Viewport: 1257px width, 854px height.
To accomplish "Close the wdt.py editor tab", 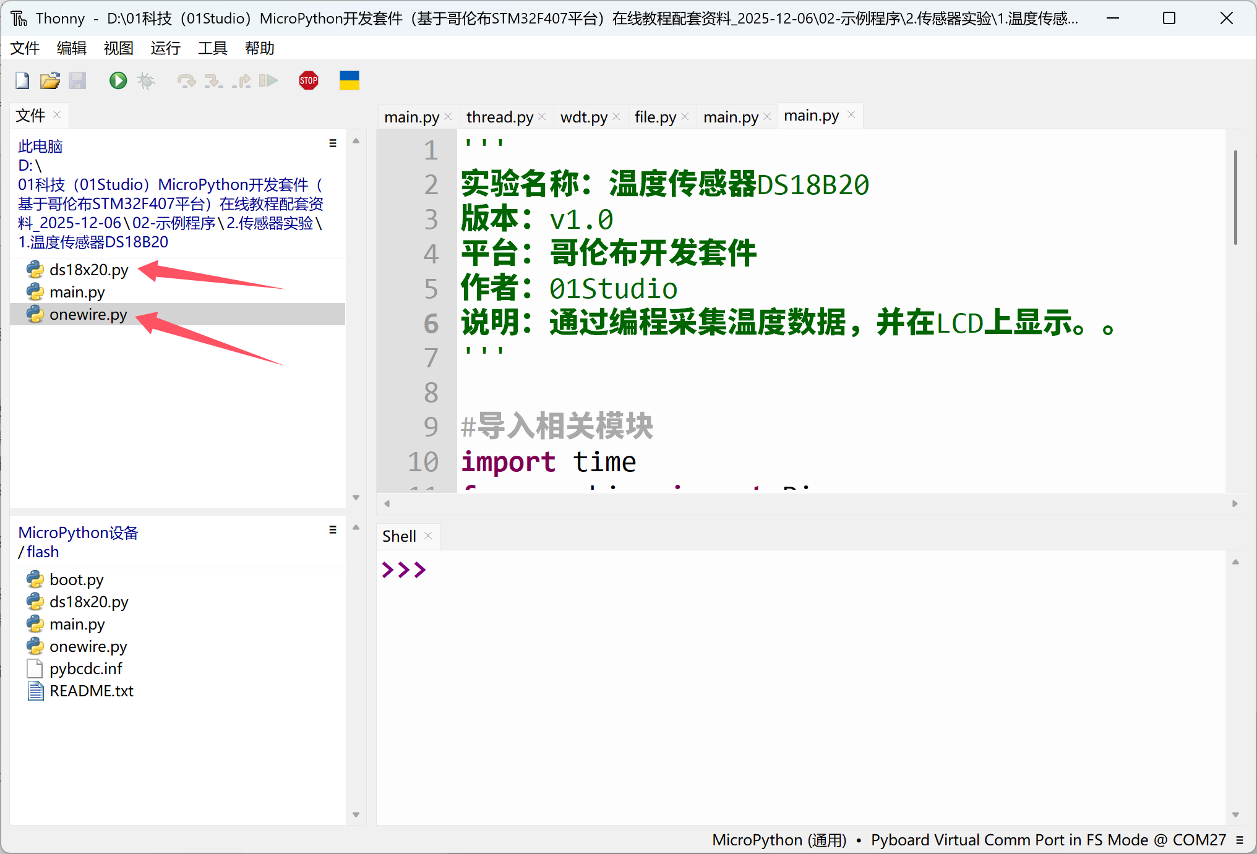I will [616, 117].
